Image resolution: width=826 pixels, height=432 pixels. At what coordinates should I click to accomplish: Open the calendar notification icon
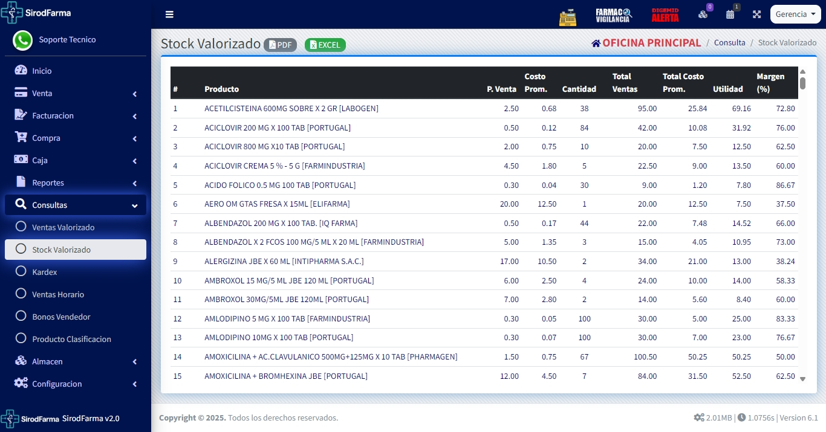(x=730, y=15)
